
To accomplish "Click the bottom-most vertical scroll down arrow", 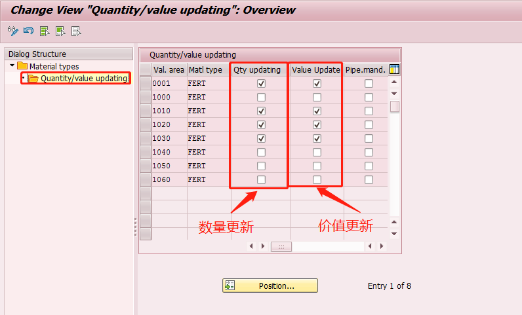I will tap(394, 234).
